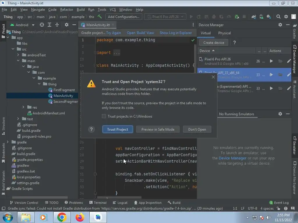Image resolution: width=298 pixels, height=223 pixels.
Task: Select FirstFragment in project tree
Action: pos(64,90)
